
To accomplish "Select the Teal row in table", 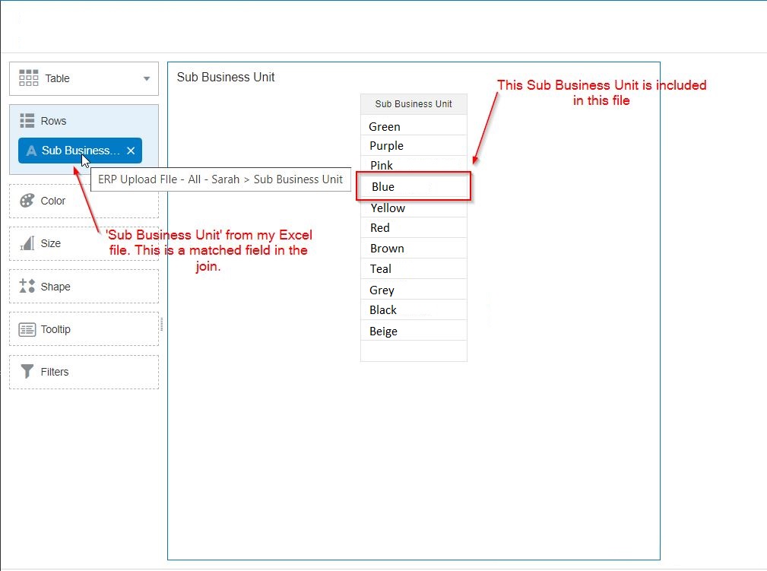I will point(414,269).
